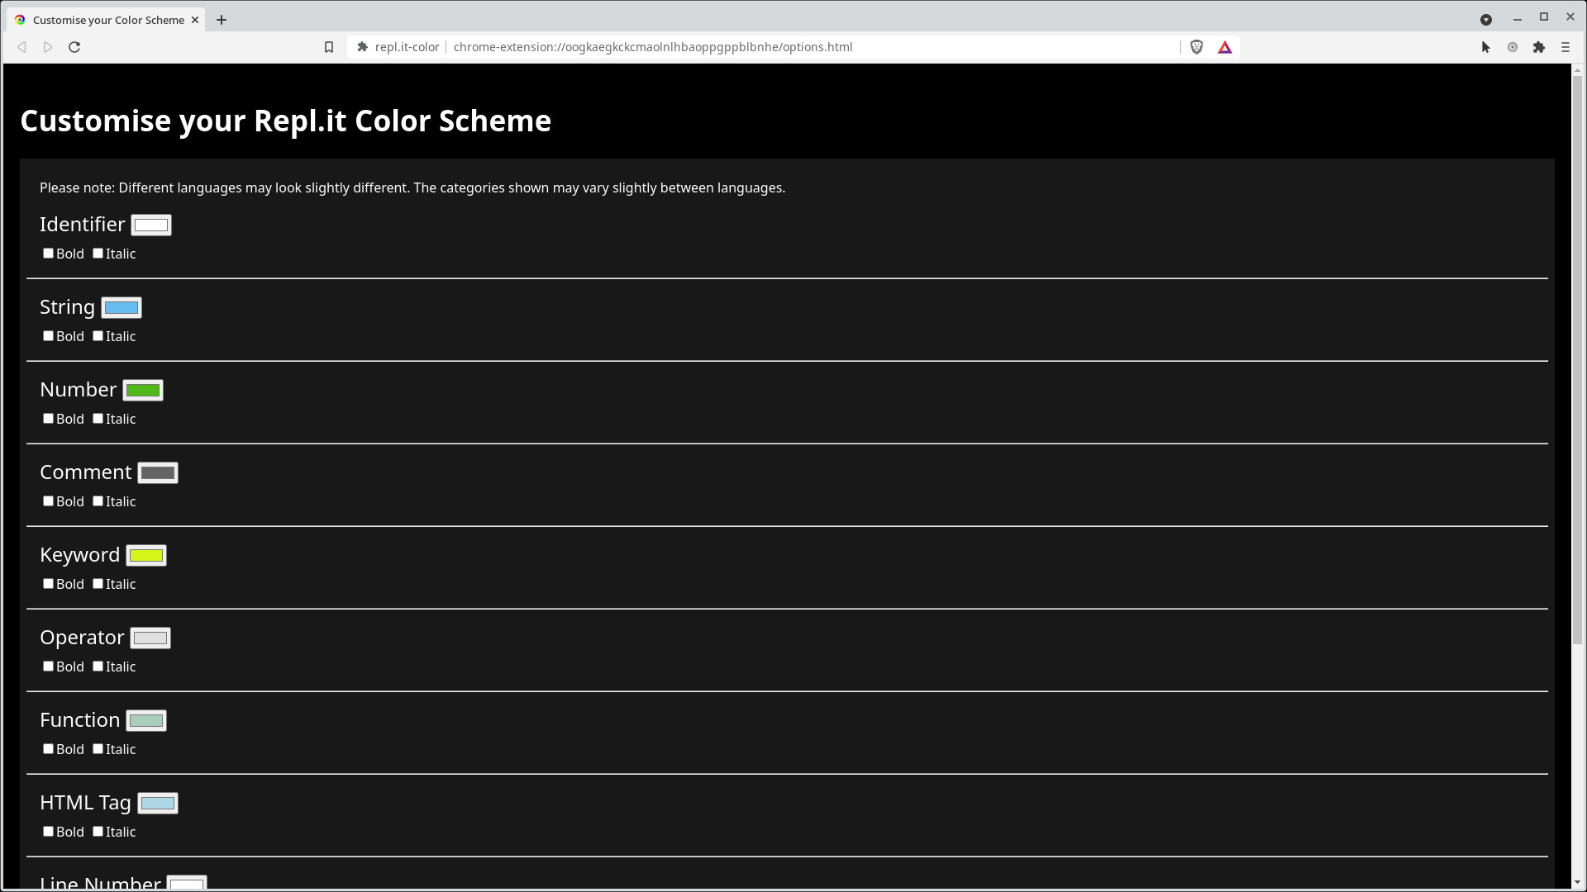Bookmark this page with the bookmark icon
Image resolution: width=1587 pixels, height=892 pixels.
tap(329, 47)
